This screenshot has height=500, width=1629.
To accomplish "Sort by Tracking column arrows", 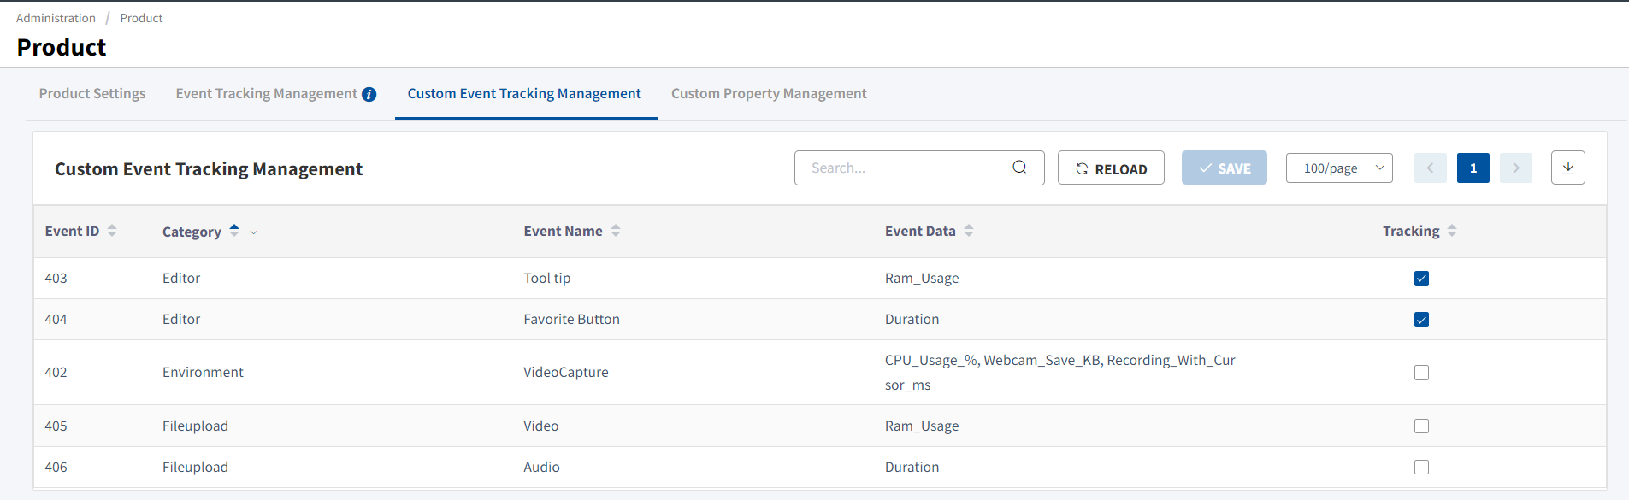I will coord(1452,231).
